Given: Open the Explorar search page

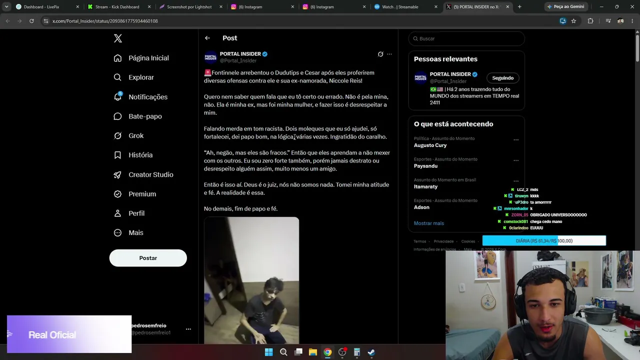Looking at the screenshot, I should click(134, 77).
